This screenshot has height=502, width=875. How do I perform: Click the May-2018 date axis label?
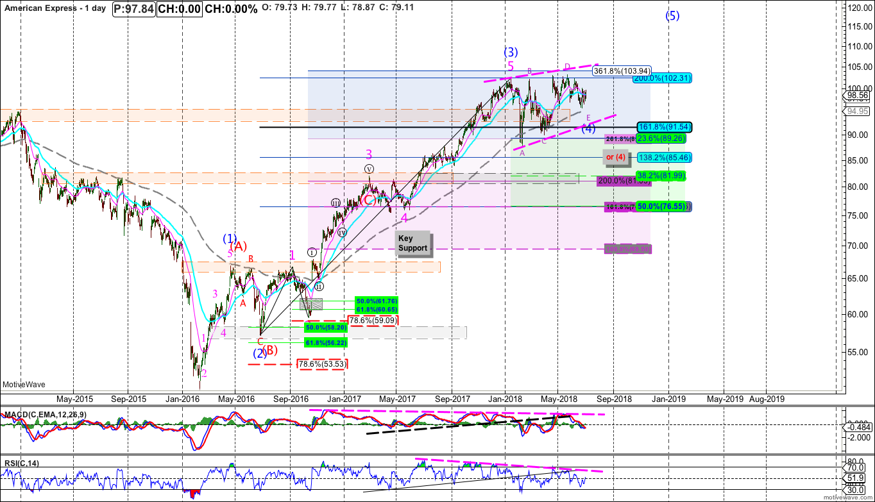pos(557,398)
